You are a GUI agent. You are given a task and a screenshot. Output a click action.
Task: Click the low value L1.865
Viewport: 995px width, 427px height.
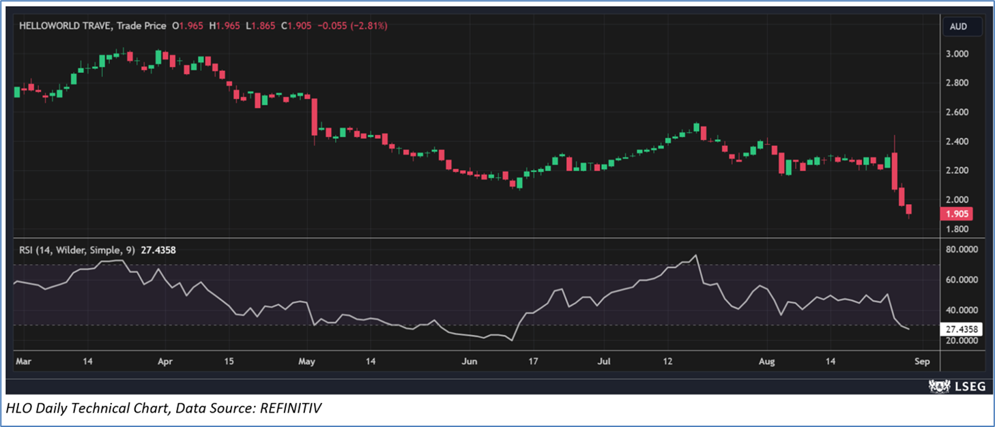[x=260, y=26]
